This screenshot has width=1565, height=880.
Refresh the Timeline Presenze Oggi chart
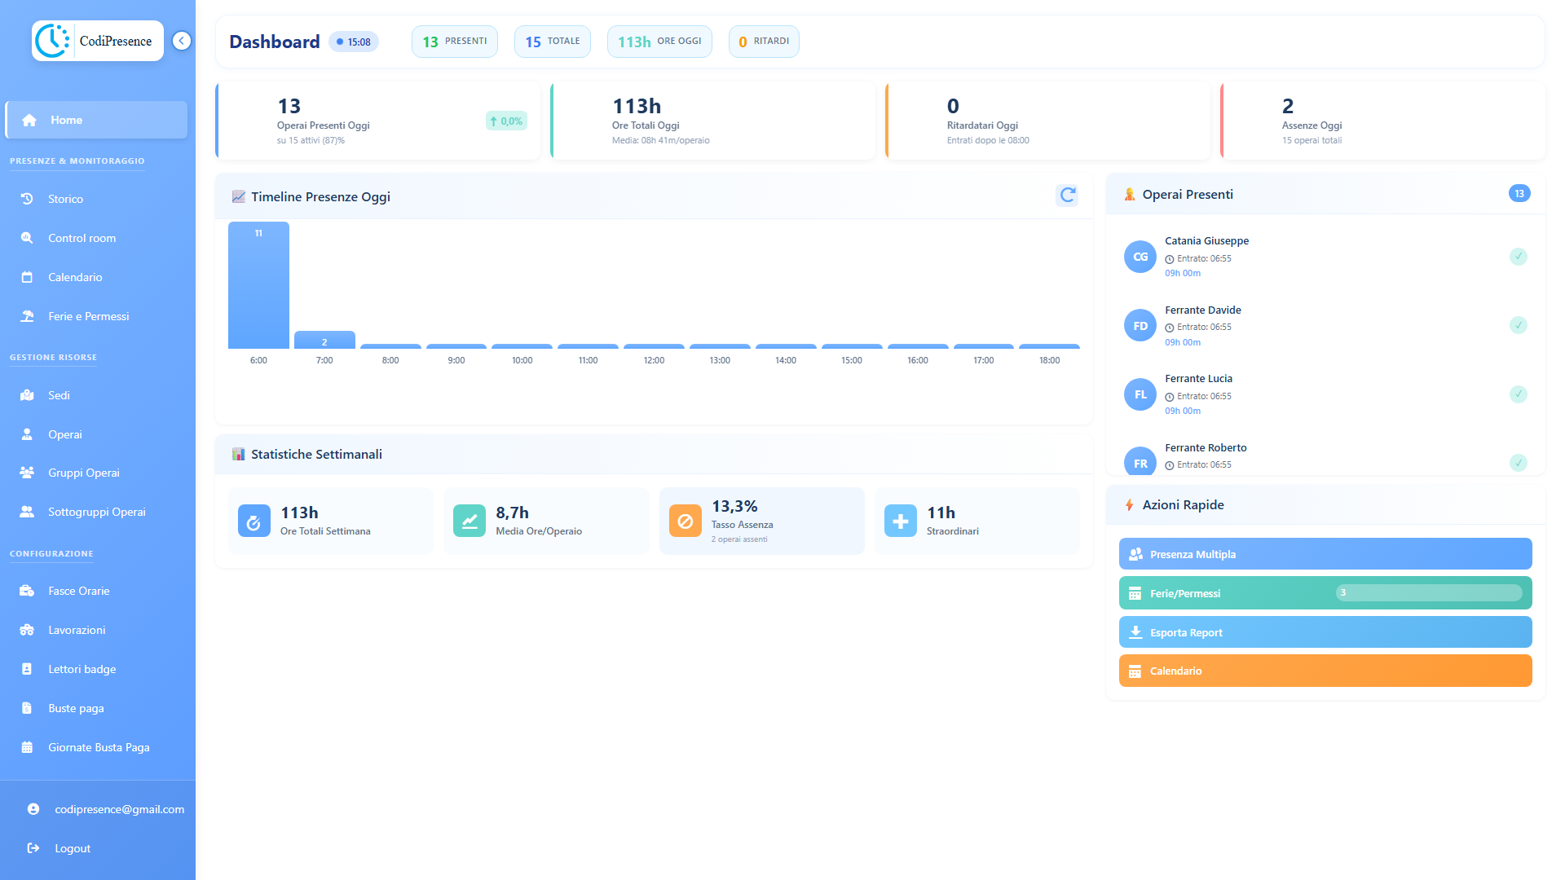tap(1067, 196)
